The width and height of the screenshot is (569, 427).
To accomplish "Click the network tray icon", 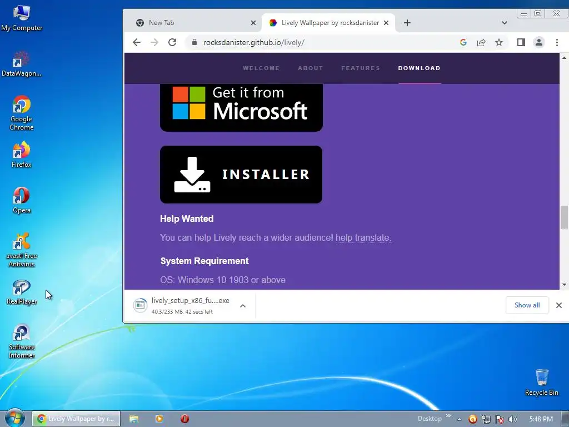I will [x=486, y=419].
